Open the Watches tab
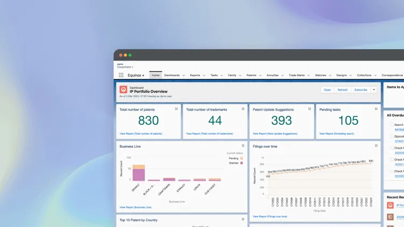404x227 pixels. coord(321,75)
